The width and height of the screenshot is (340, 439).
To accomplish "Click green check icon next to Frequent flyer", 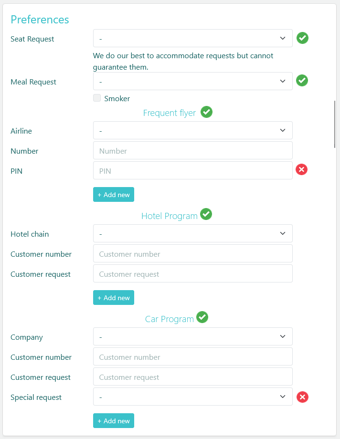I will click(x=206, y=112).
